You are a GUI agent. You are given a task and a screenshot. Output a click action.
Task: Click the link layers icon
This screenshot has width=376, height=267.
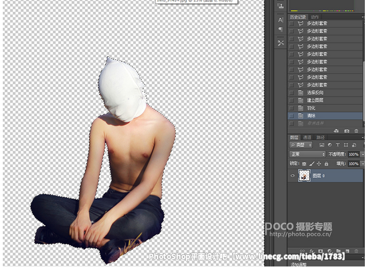coord(302,251)
